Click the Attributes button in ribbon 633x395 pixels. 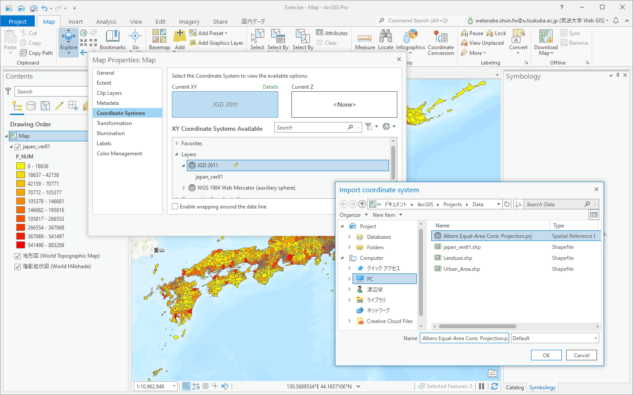(x=332, y=33)
